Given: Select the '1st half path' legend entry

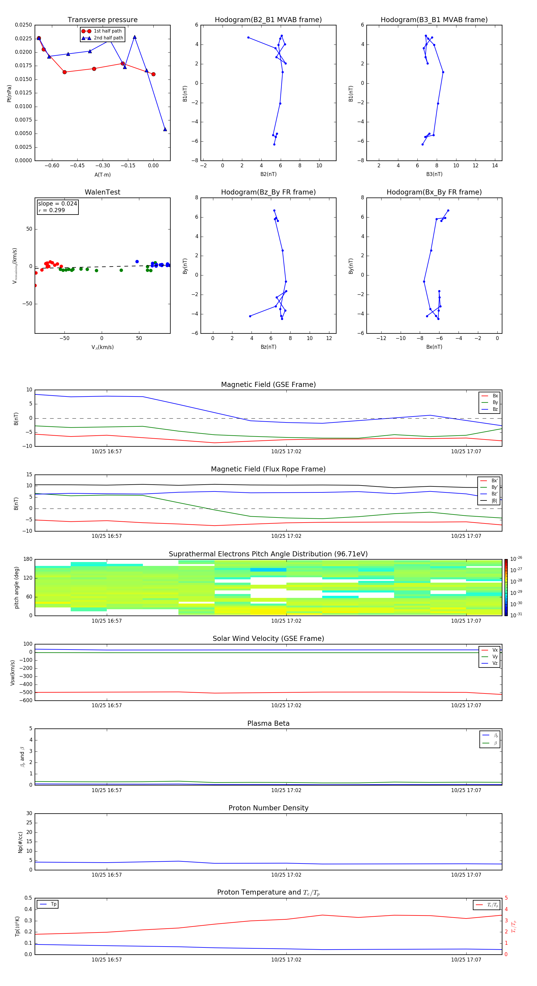Looking at the screenshot, I should coord(102,31).
